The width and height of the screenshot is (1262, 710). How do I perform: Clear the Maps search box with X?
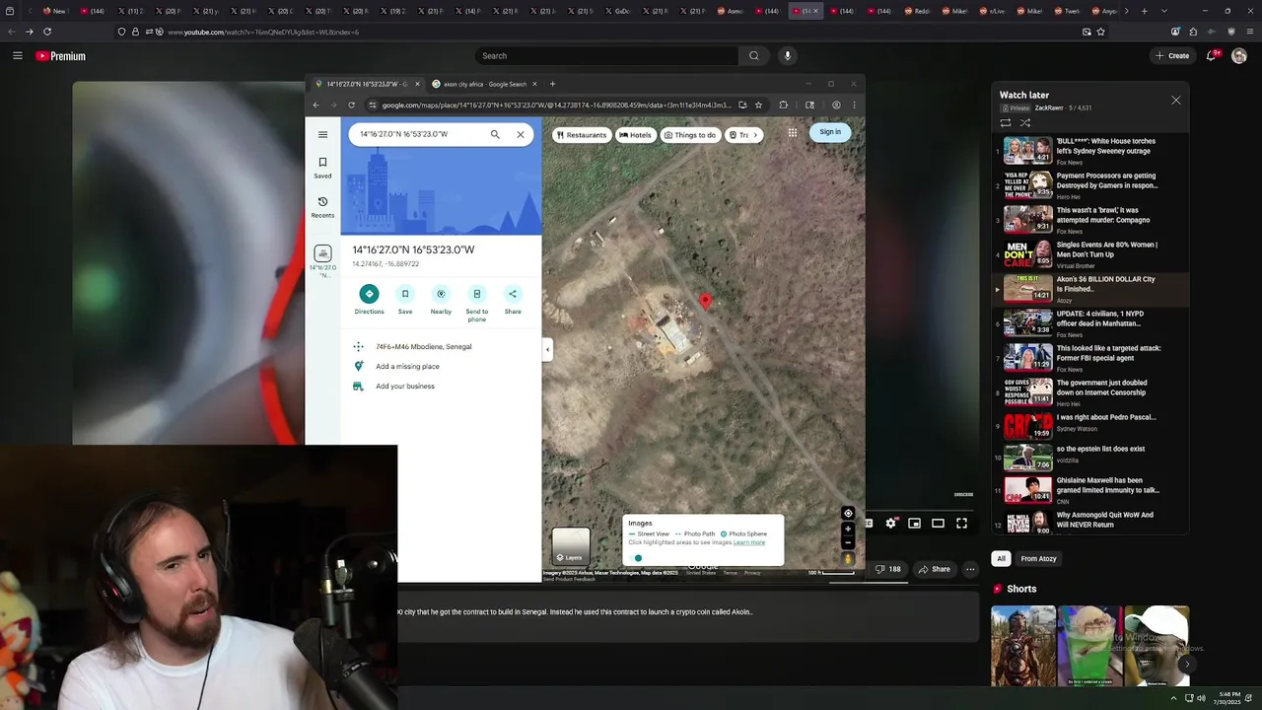pyautogui.click(x=521, y=134)
